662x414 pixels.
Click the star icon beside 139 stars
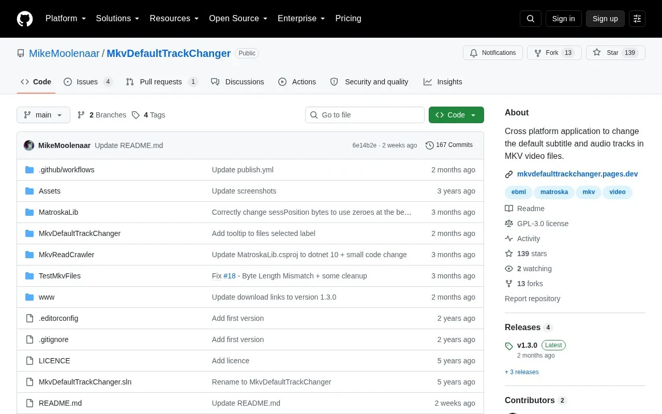tap(509, 254)
